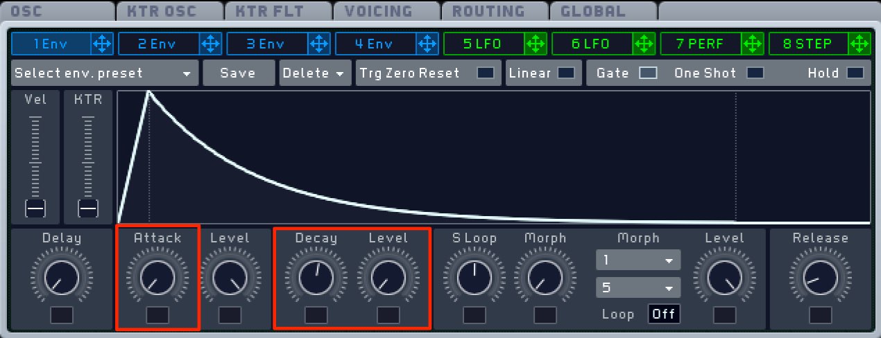Open the VOICING tab
Image resolution: width=881 pixels, height=338 pixels.
click(387, 11)
